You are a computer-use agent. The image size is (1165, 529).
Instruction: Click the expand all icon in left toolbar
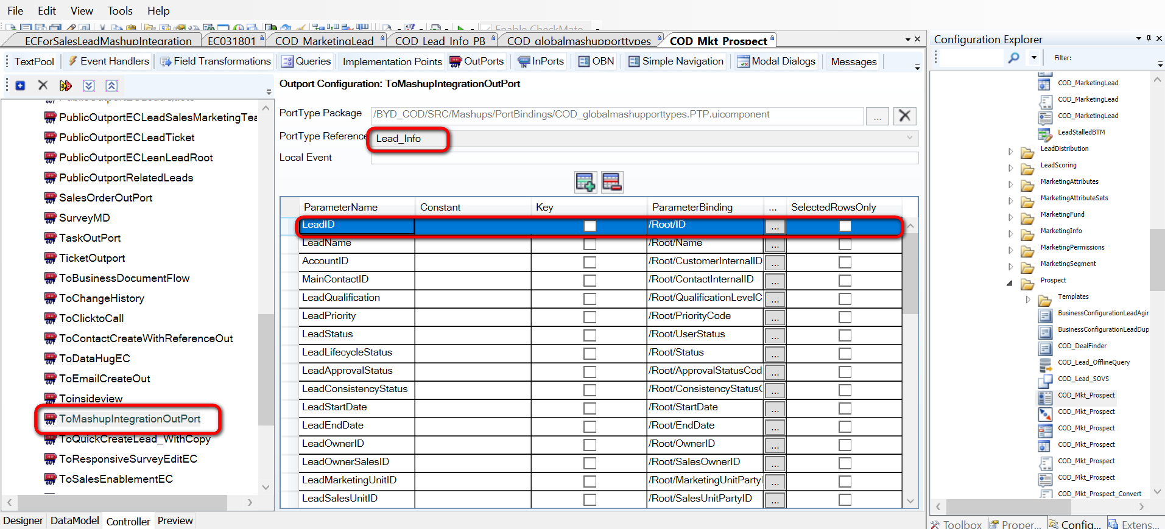coord(89,86)
